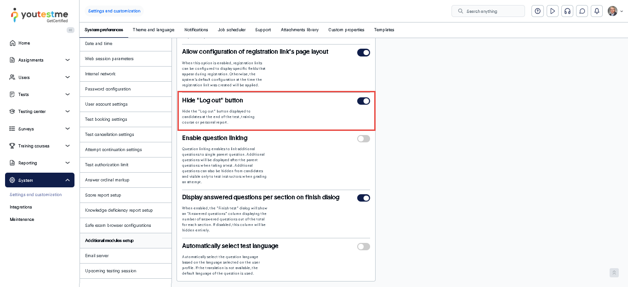Open the play tutorial icon in header
628x287 pixels.
tap(552, 11)
